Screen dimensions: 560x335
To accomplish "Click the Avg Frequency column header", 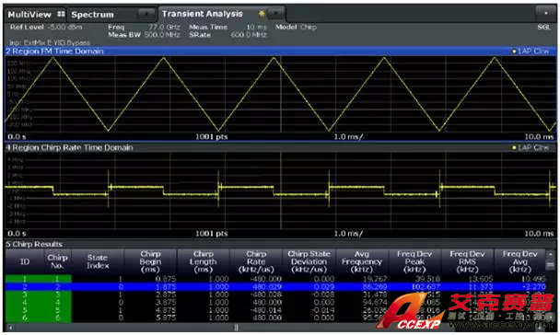I will (x=362, y=261).
